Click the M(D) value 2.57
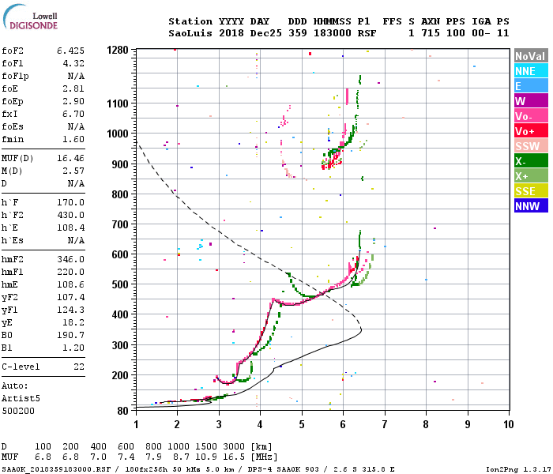The width and height of the screenshot is (553, 474). pos(73,171)
